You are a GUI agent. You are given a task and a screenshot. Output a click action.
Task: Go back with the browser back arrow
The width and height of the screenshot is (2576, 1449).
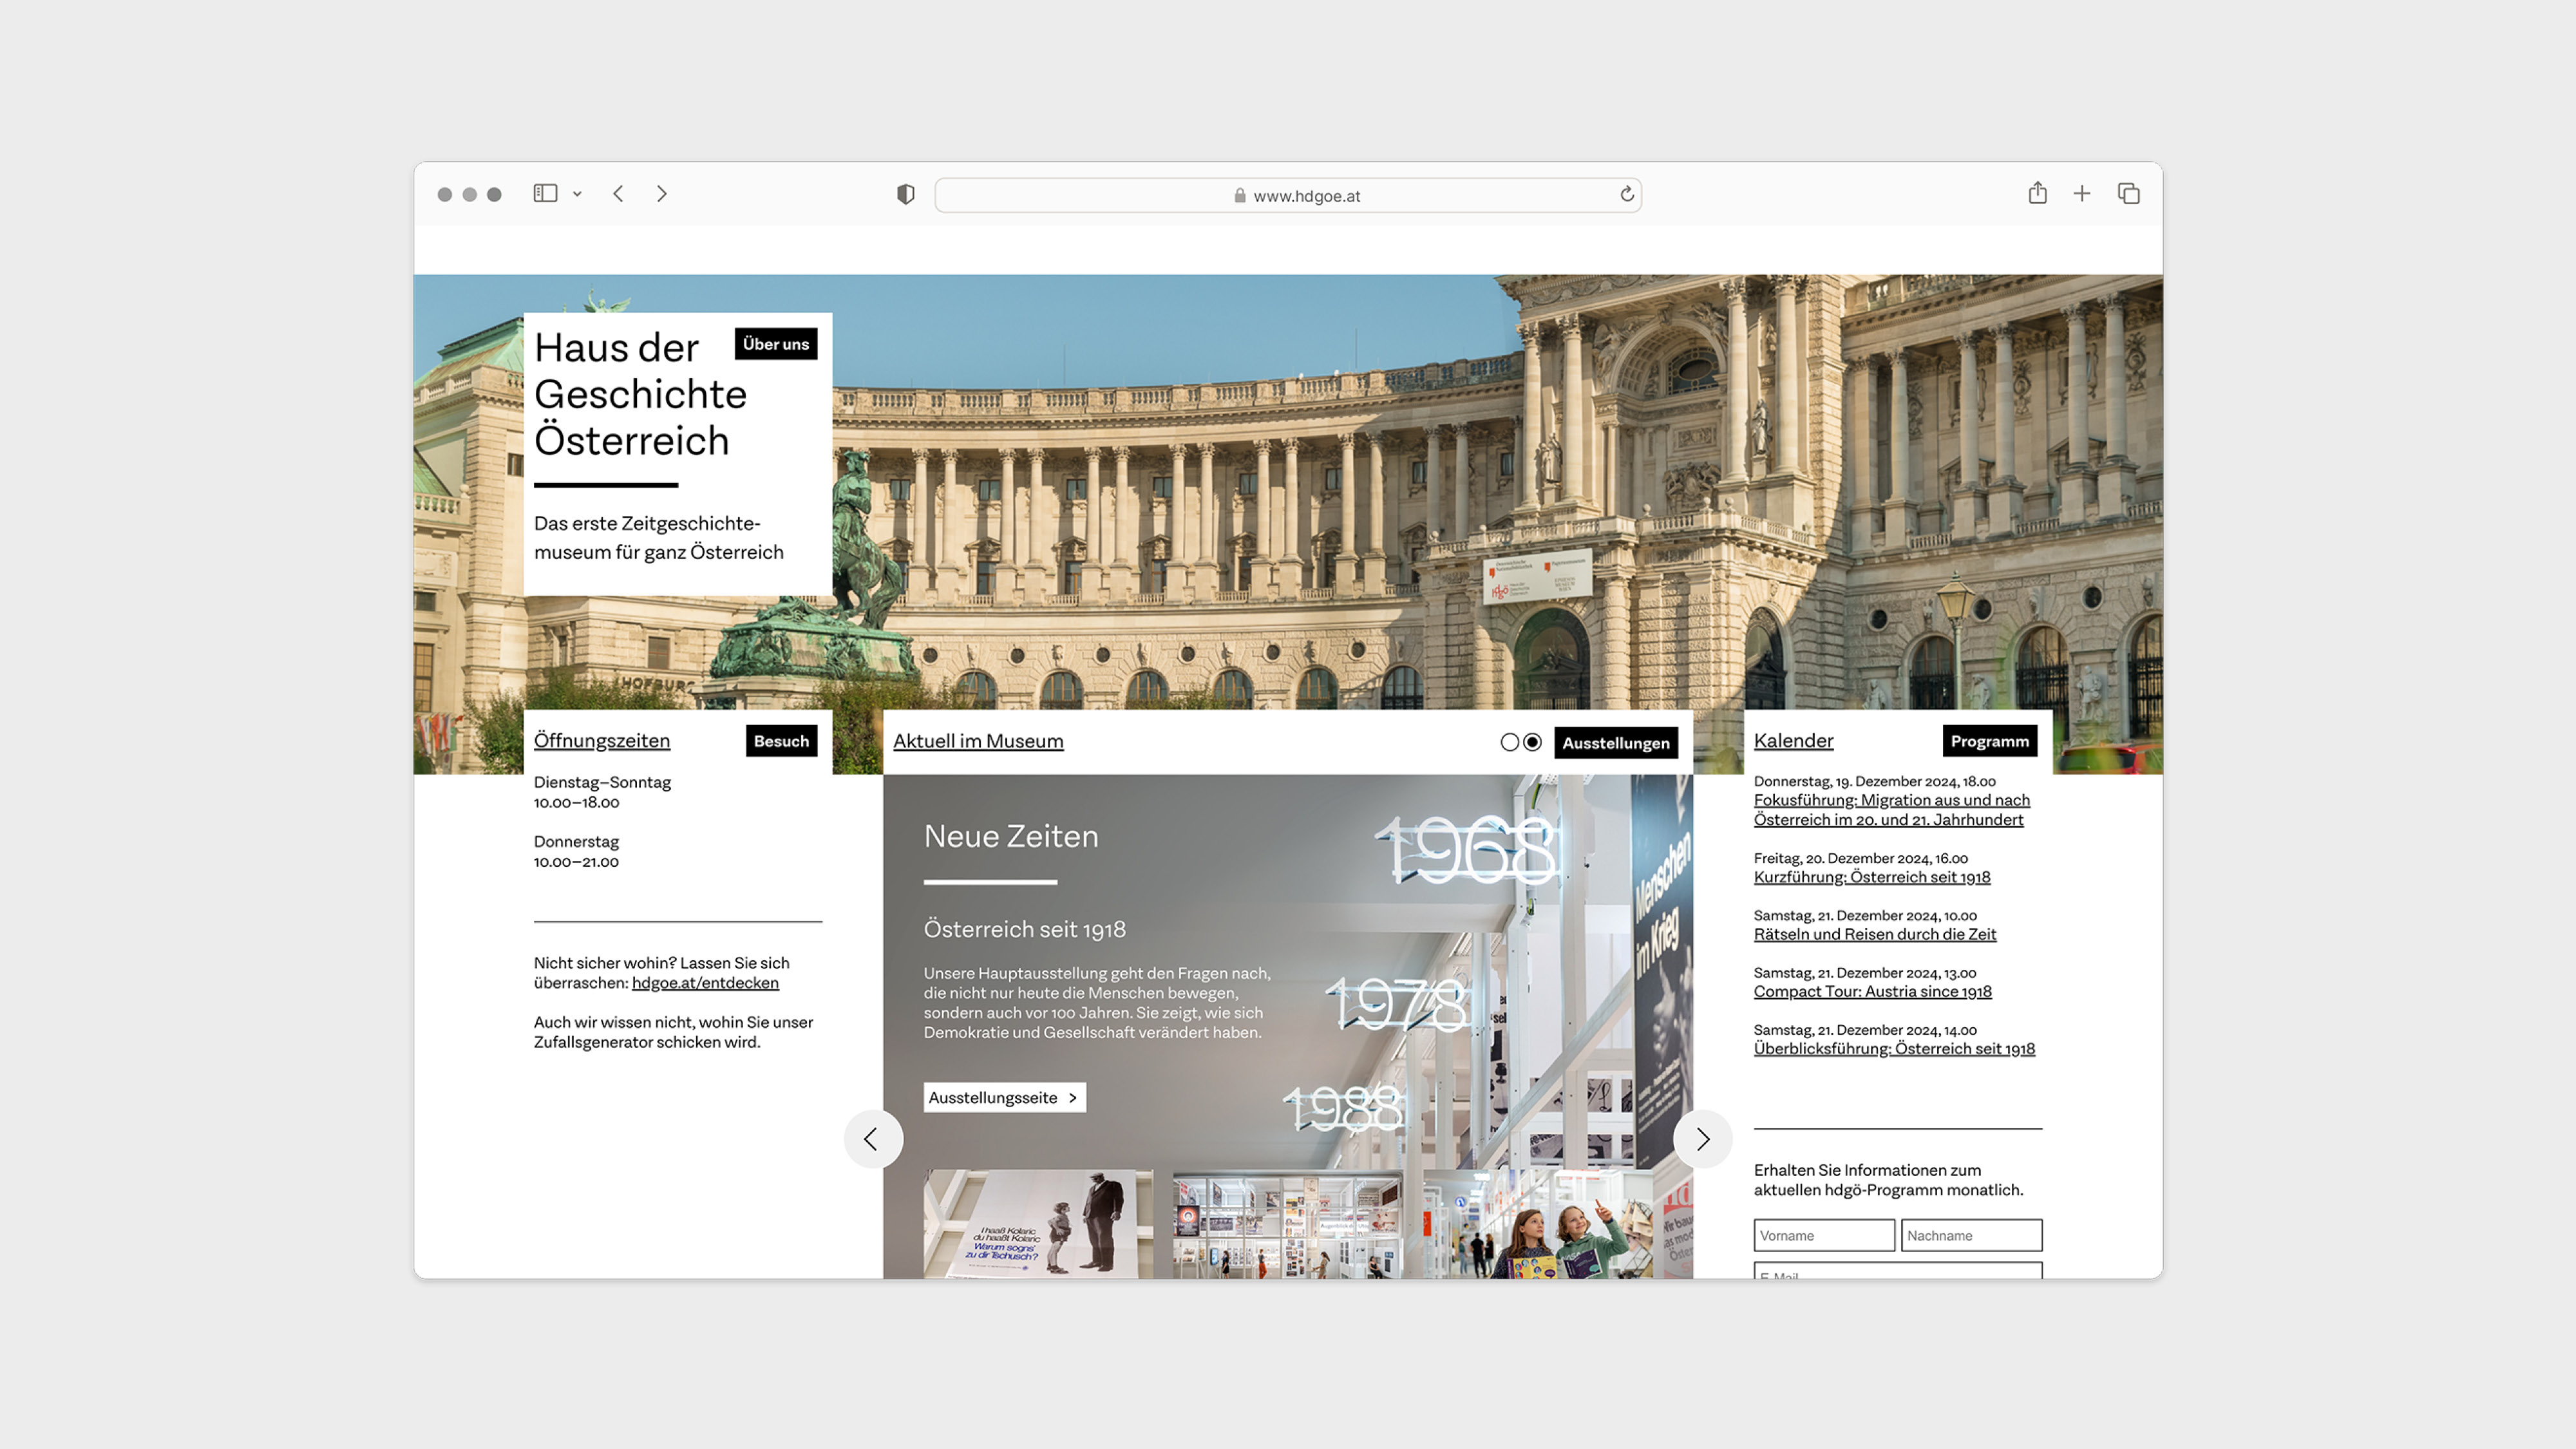pyautogui.click(x=618, y=193)
